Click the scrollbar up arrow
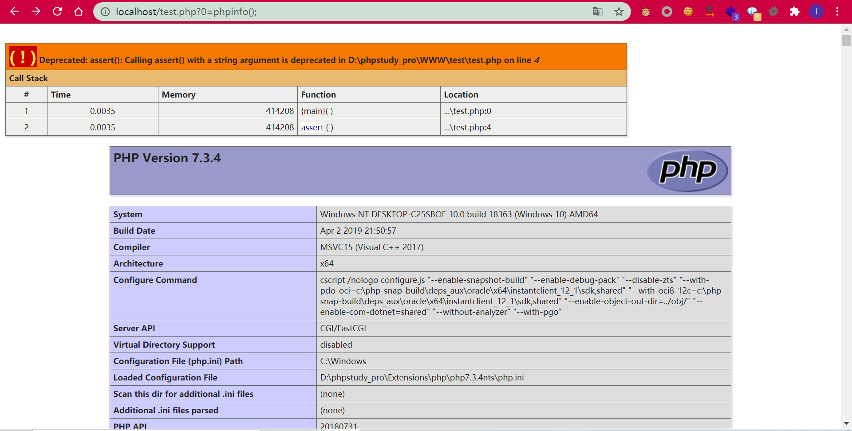The height and width of the screenshot is (431, 852). (x=846, y=29)
